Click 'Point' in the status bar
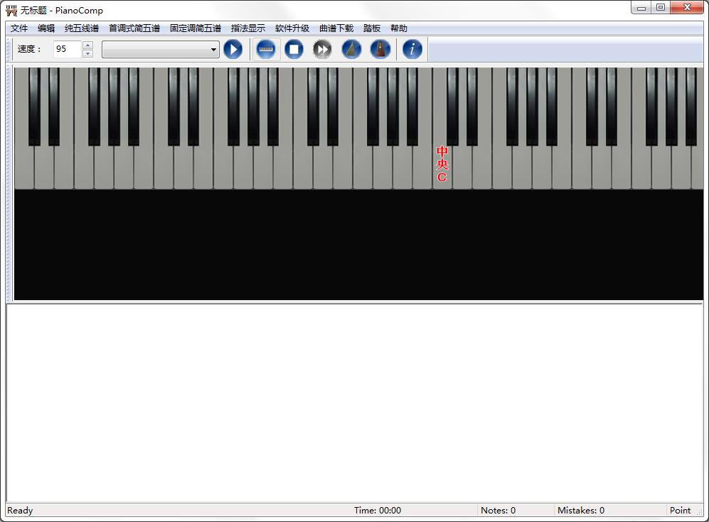709x522 pixels. tap(680, 510)
